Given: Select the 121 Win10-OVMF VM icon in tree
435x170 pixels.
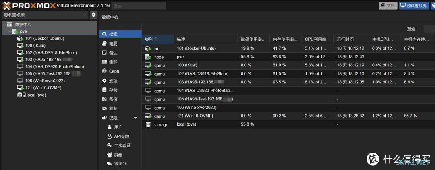Looking at the screenshot, I should 20,88.
